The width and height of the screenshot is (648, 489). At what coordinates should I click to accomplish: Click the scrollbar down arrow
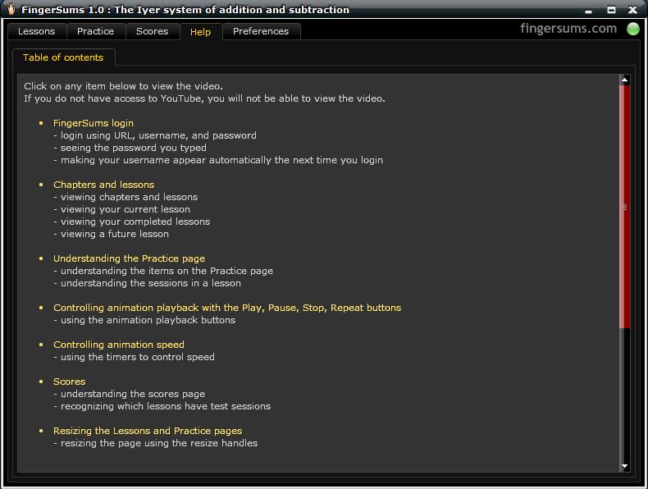tap(624, 466)
